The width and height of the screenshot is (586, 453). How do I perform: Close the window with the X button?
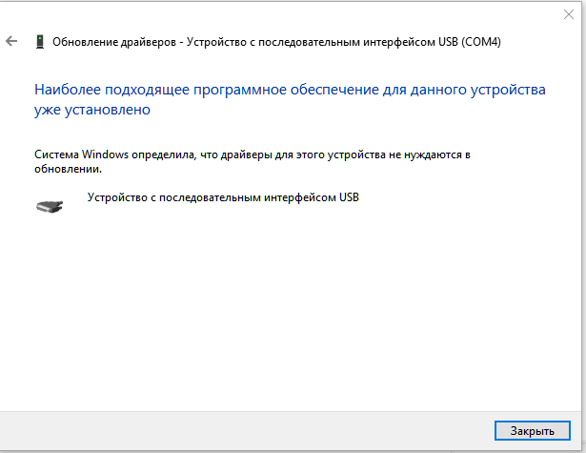[x=568, y=14]
